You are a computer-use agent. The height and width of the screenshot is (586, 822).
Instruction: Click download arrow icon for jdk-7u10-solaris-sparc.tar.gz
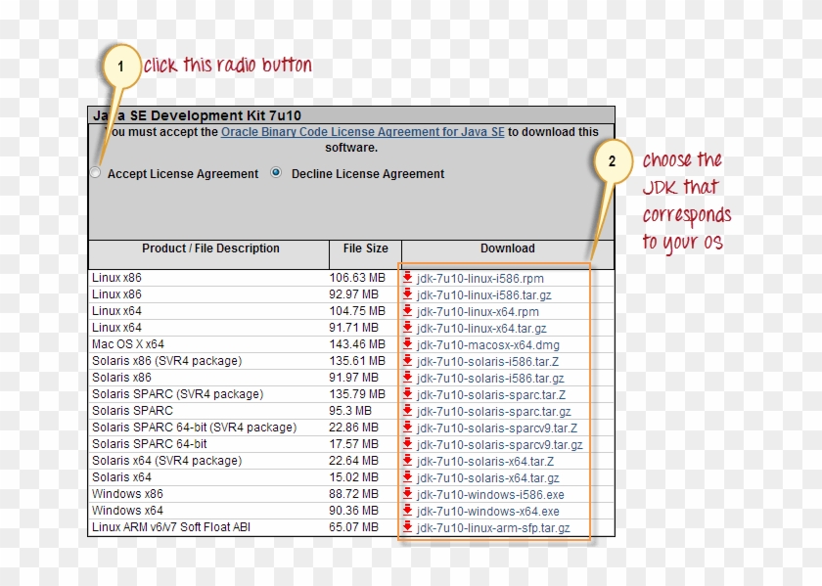(407, 411)
